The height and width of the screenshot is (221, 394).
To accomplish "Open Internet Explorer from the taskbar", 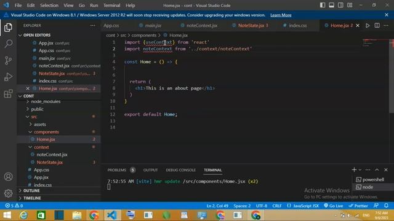I will pos(23,215).
